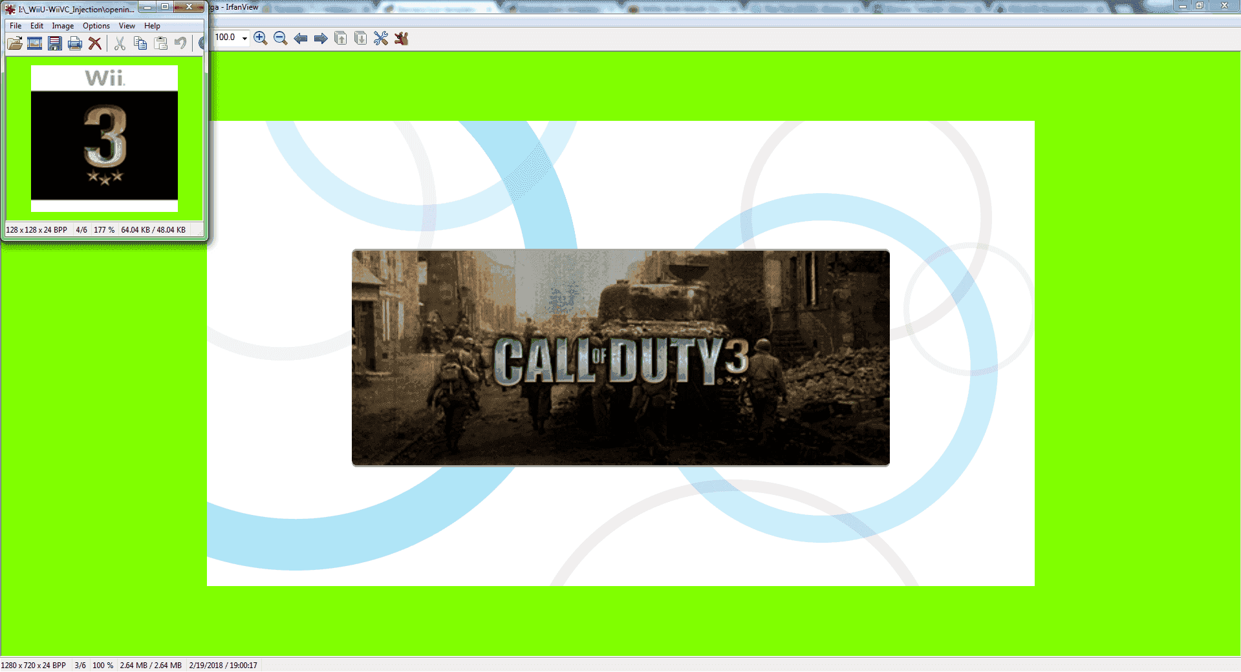Undo the last action with the undo arrow

[x=180, y=43]
